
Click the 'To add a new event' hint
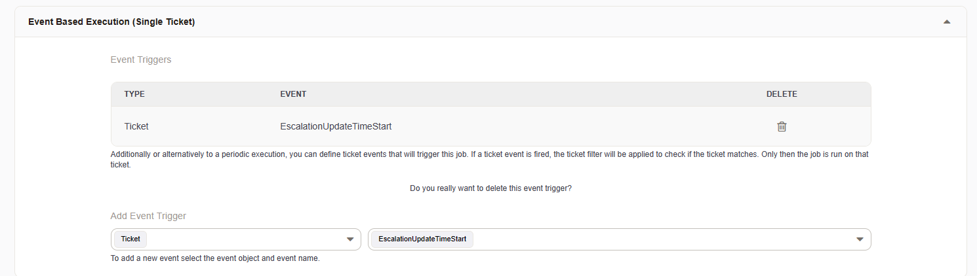(x=215, y=258)
